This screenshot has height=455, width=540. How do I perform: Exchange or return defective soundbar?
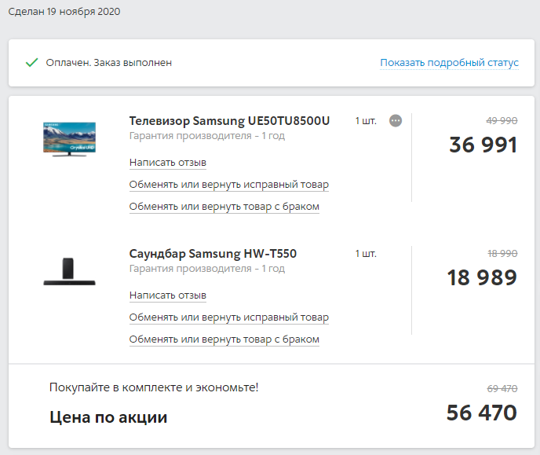pyautogui.click(x=224, y=339)
